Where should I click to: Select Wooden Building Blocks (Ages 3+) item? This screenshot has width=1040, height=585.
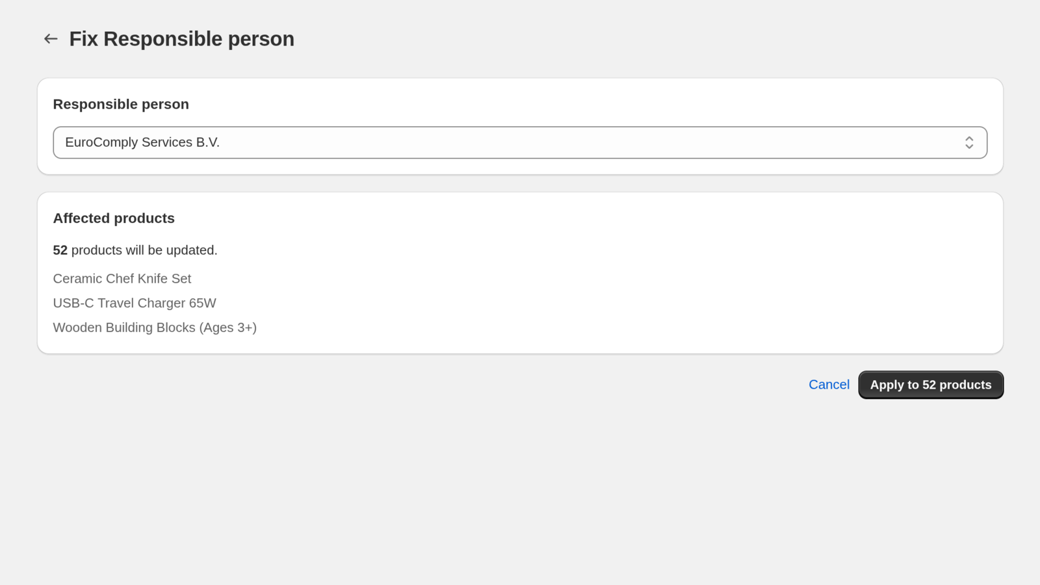click(x=155, y=328)
